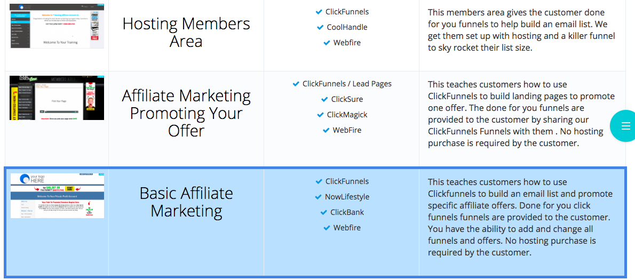
Task: Click checkmark icon beside NowLifestyle
Action: coord(319,197)
